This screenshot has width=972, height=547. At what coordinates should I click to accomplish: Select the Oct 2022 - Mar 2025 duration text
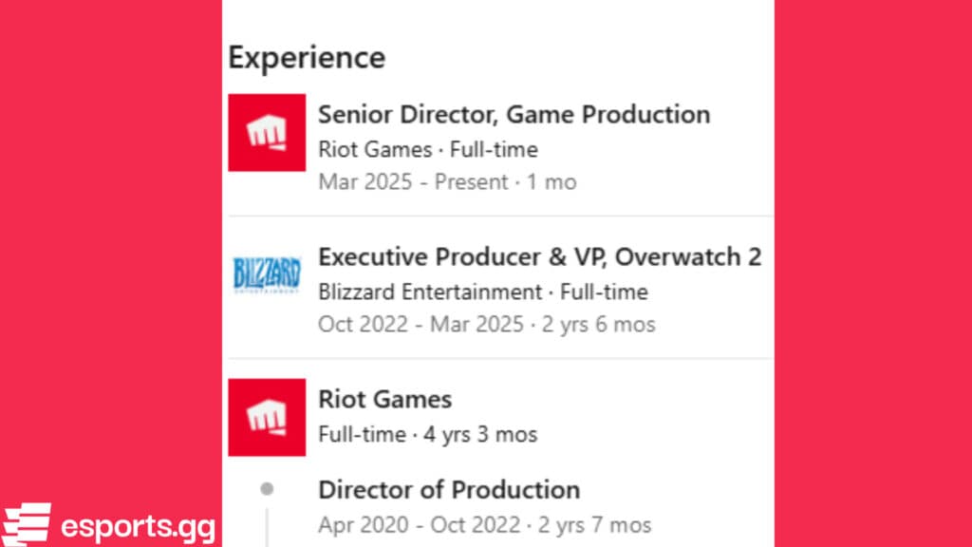pyautogui.click(x=486, y=325)
